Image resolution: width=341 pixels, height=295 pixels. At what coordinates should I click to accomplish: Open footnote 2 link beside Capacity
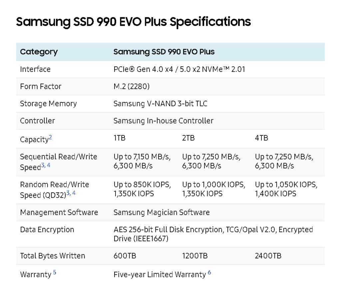50,137
